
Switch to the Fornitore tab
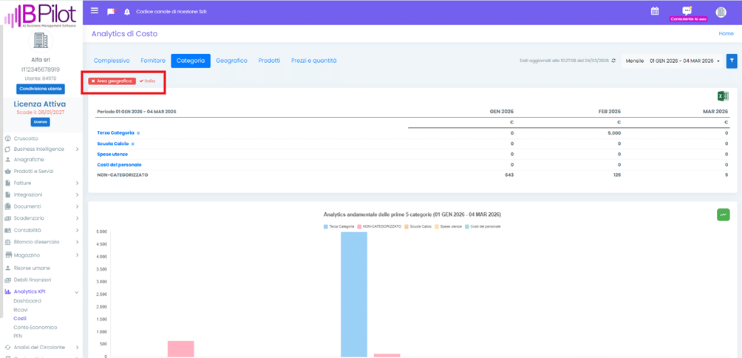click(x=153, y=61)
